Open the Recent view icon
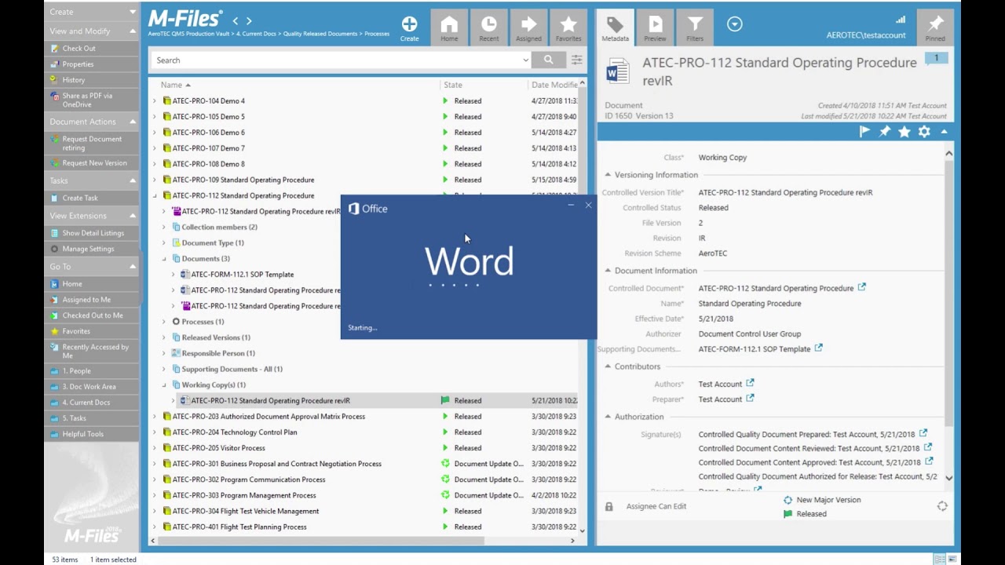1005x565 pixels. point(488,27)
